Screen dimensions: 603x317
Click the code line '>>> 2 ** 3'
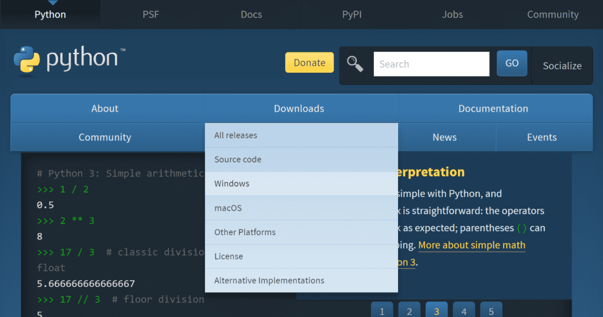66,221
